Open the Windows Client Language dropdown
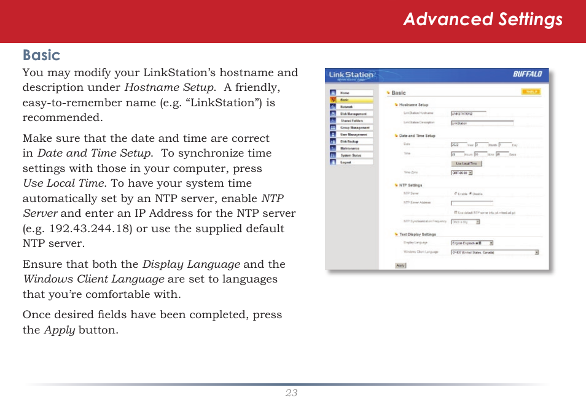 [x=495, y=252]
